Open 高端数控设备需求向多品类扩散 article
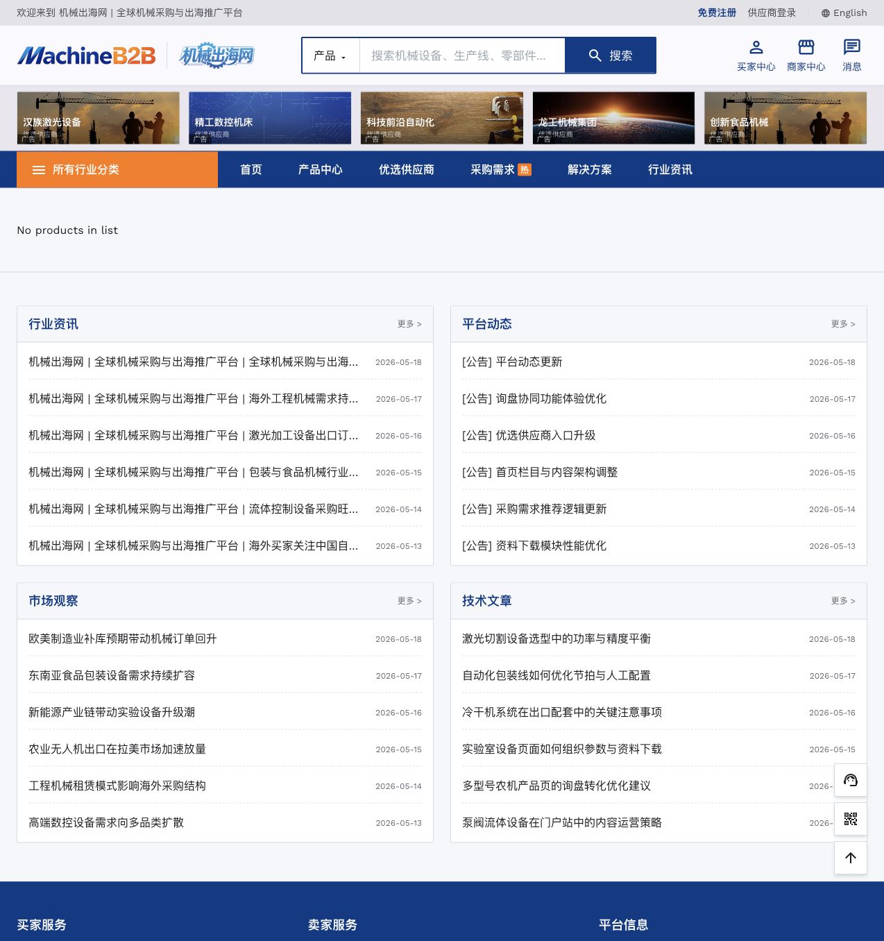This screenshot has height=941, width=884. coord(106,823)
